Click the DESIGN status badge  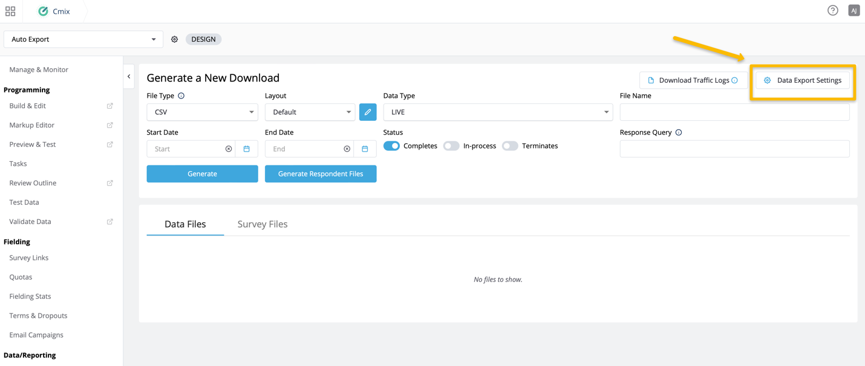[203, 39]
